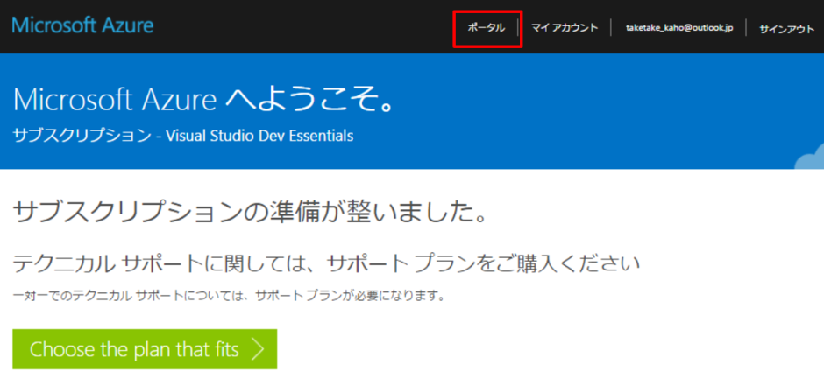The height and width of the screenshot is (379, 824).
Task: Select the Microsoft Azure へようこそ。 heading
Action: (204, 100)
